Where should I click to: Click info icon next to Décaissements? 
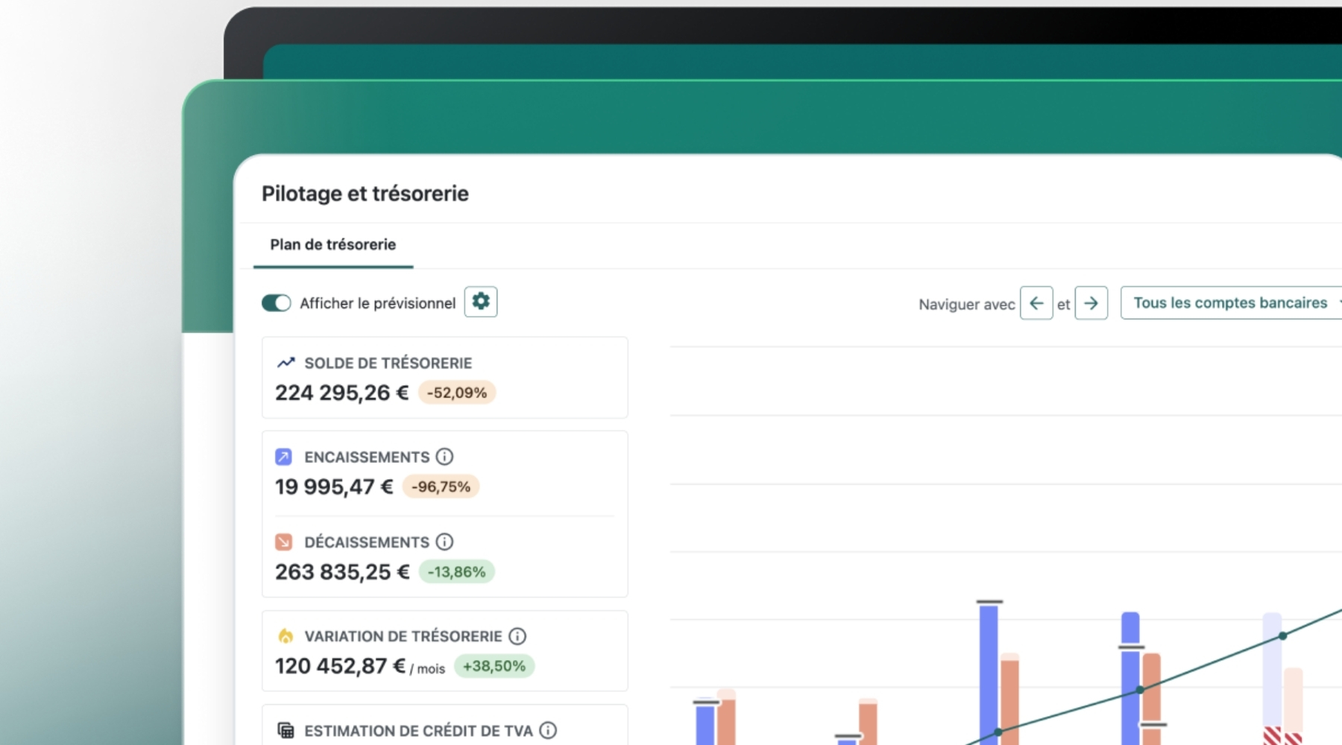444,542
